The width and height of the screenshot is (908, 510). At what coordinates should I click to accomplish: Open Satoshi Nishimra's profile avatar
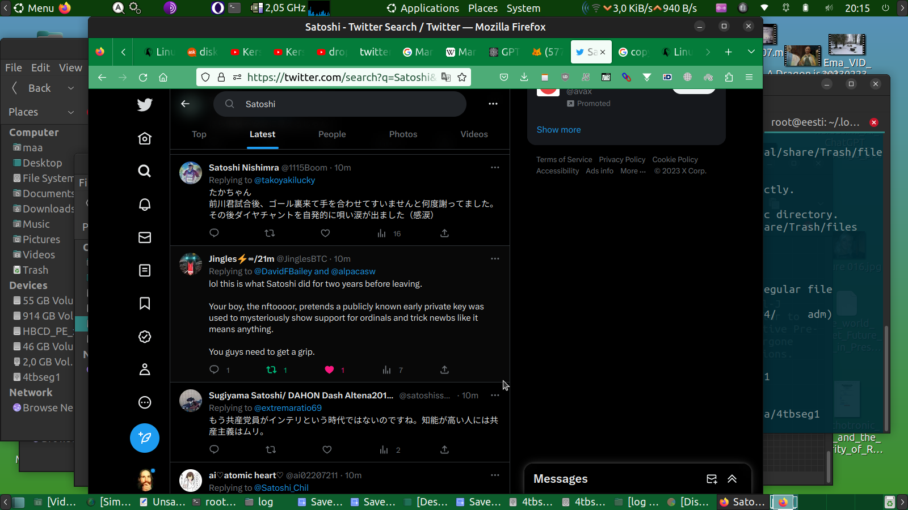[x=191, y=173]
